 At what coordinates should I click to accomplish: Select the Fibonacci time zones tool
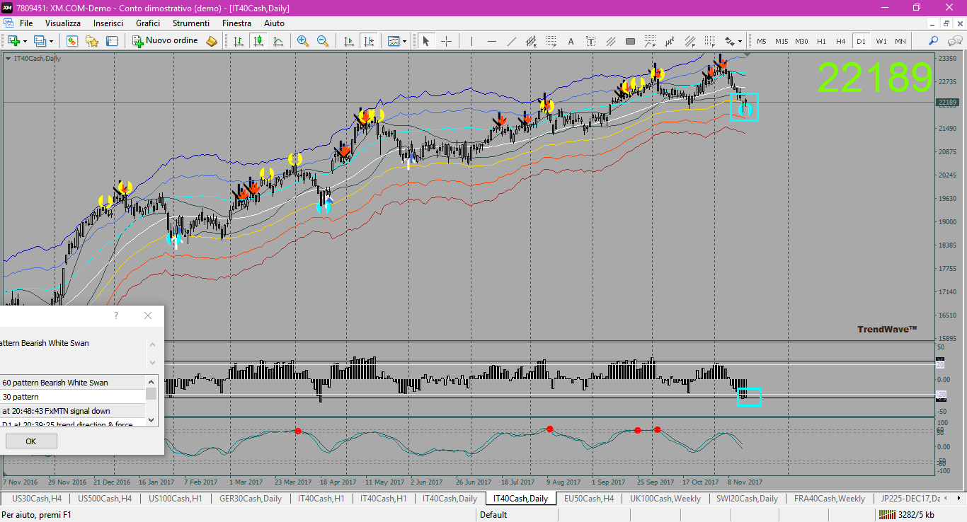pos(709,41)
